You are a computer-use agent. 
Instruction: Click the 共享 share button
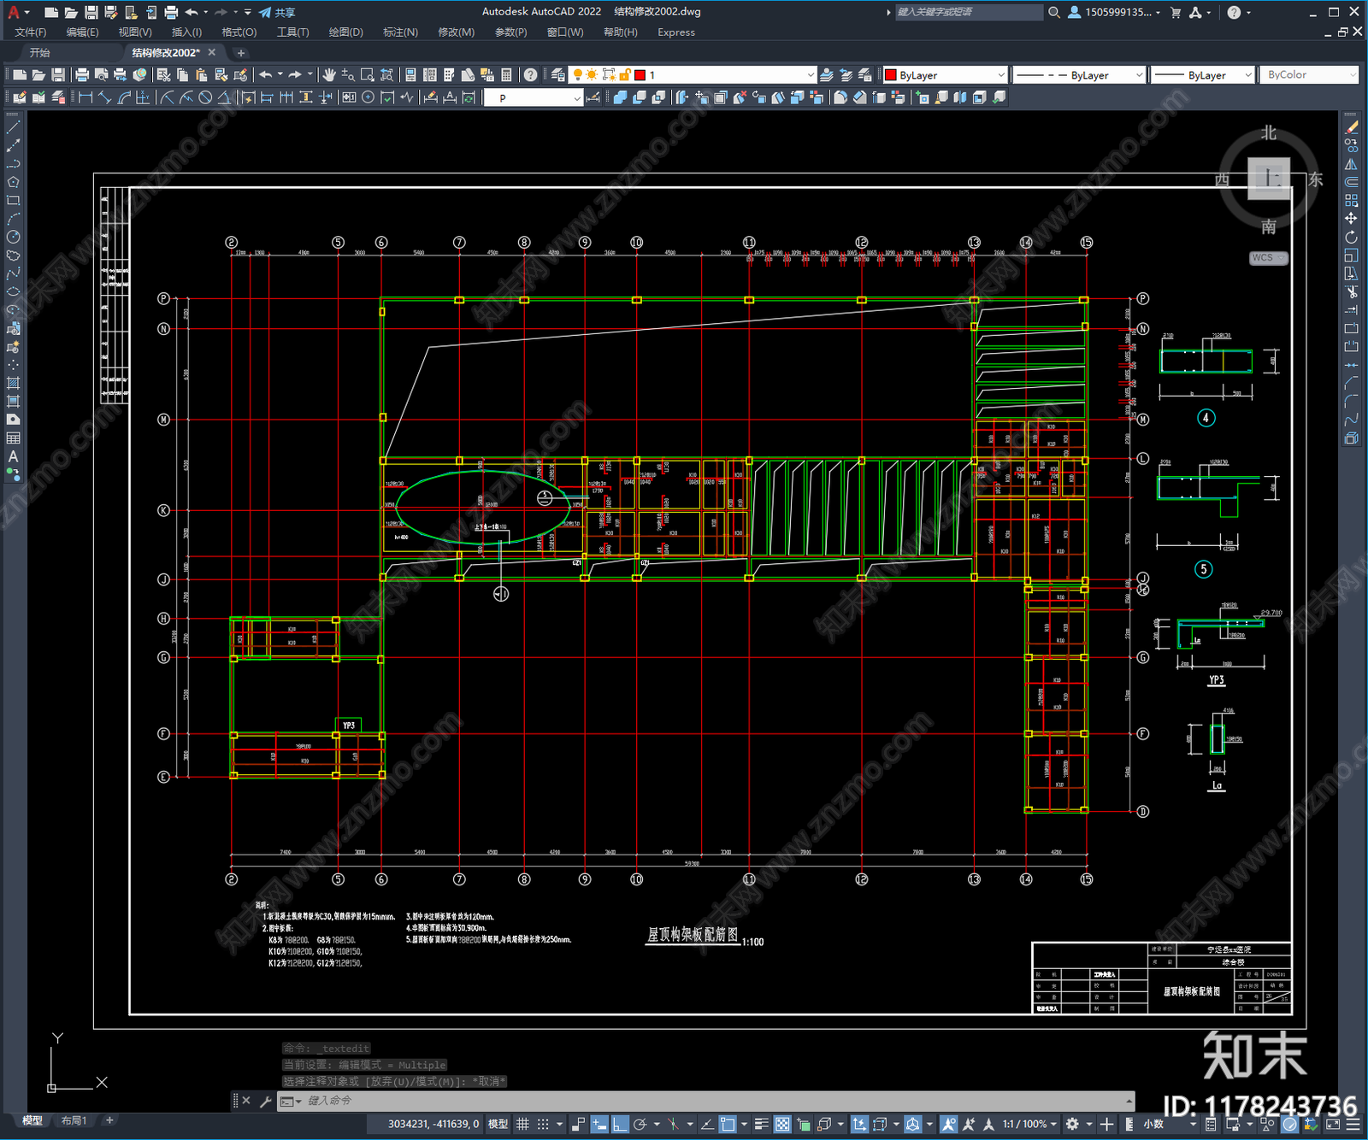point(277,12)
